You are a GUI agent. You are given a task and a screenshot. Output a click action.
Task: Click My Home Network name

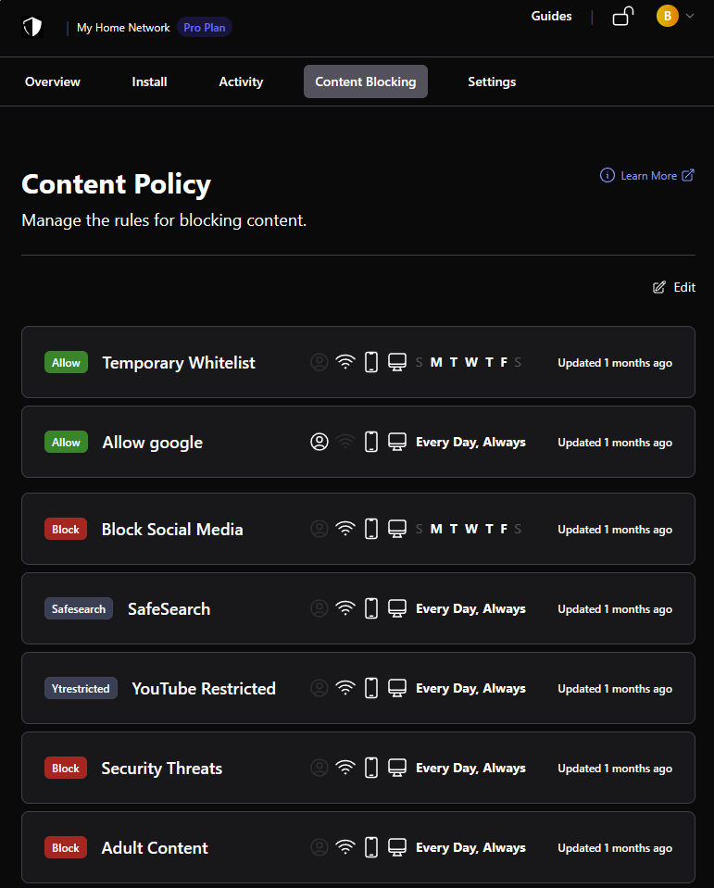point(123,27)
